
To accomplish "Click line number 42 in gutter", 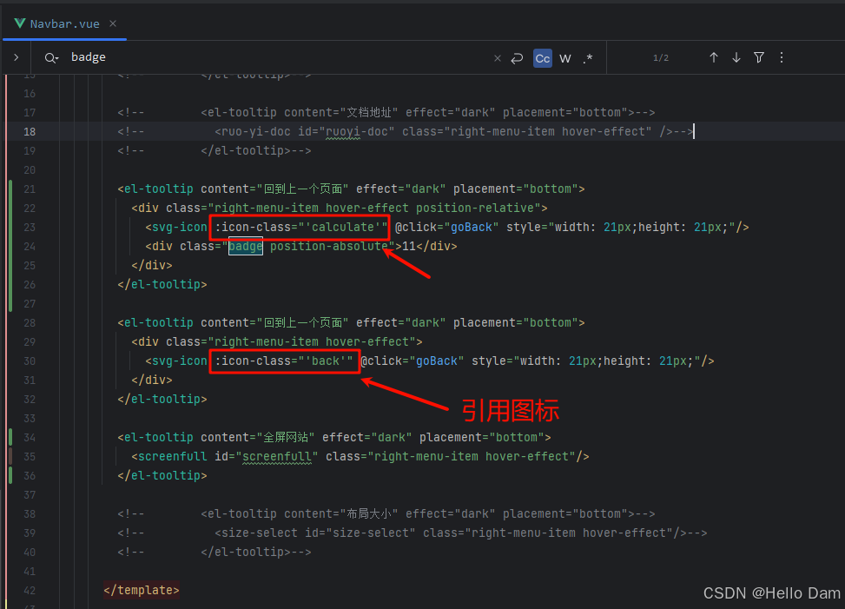I will 30,590.
